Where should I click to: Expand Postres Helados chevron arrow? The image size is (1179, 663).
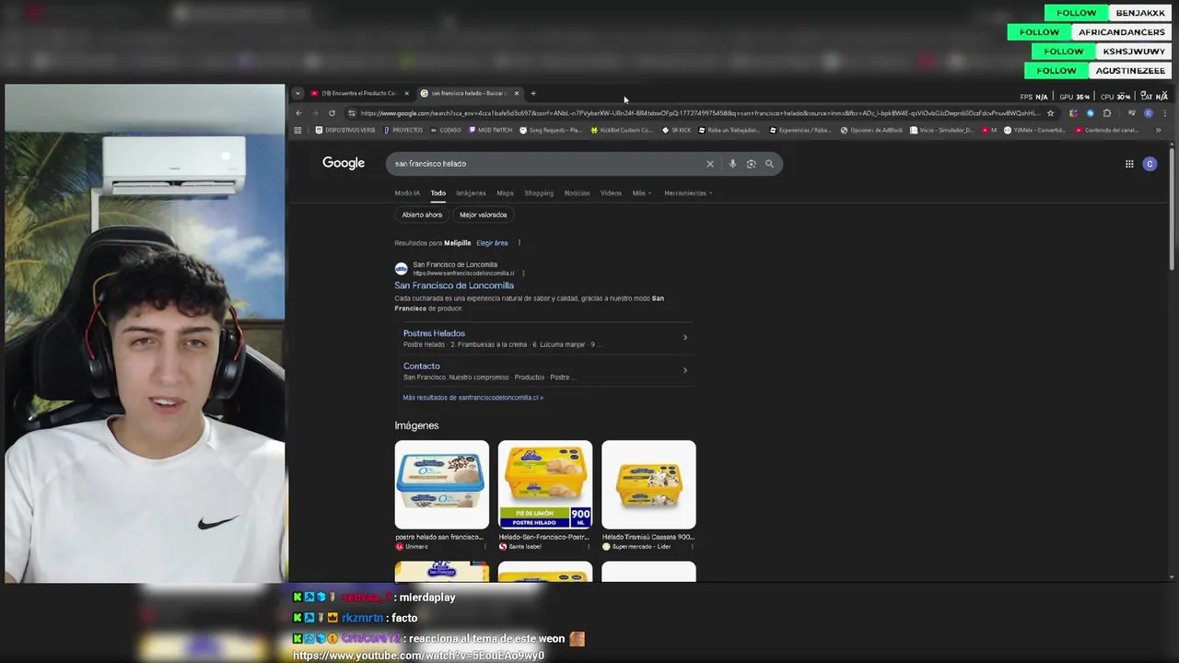(x=684, y=338)
